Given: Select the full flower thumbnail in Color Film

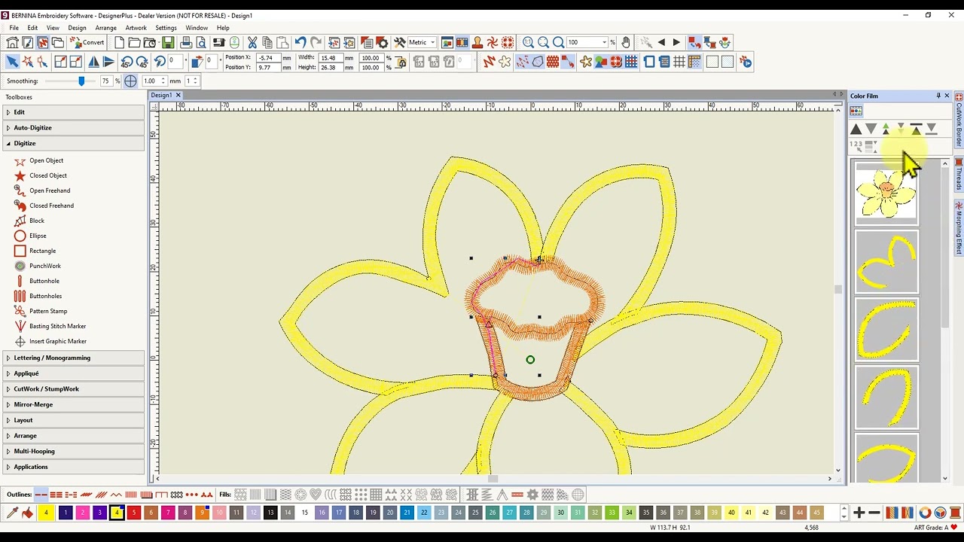Looking at the screenshot, I should pos(886,193).
